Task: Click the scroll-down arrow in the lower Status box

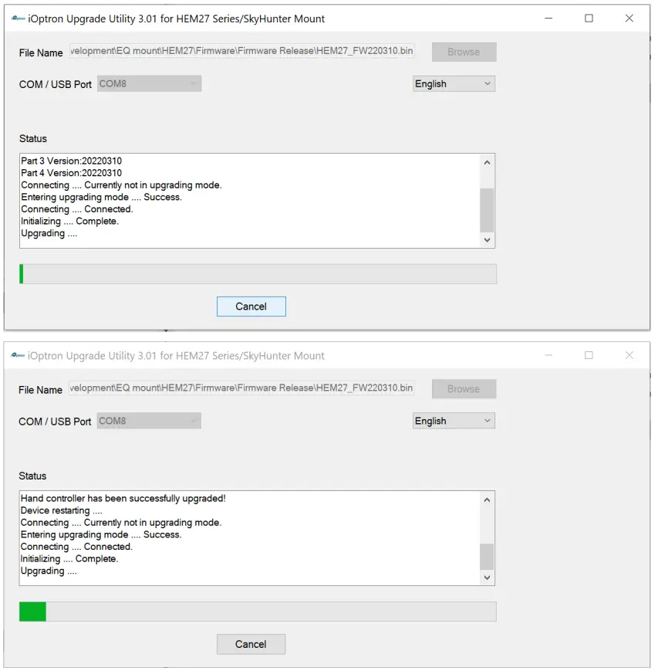Action: [487, 577]
